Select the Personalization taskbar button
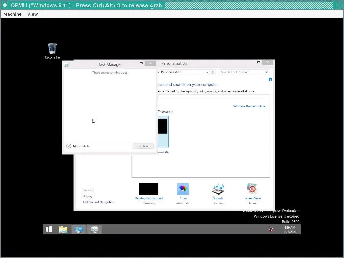Viewport: 344px width, 258px height. pos(79,229)
